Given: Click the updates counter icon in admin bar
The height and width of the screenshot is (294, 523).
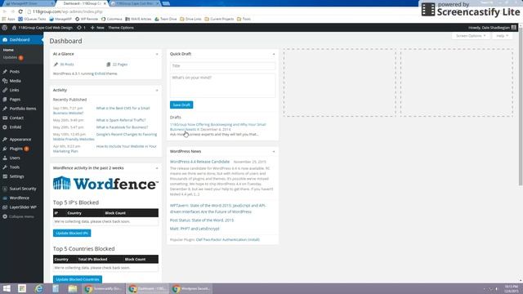Looking at the screenshot, I should click(x=79, y=28).
